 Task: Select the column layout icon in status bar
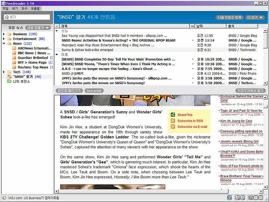coord(256,198)
